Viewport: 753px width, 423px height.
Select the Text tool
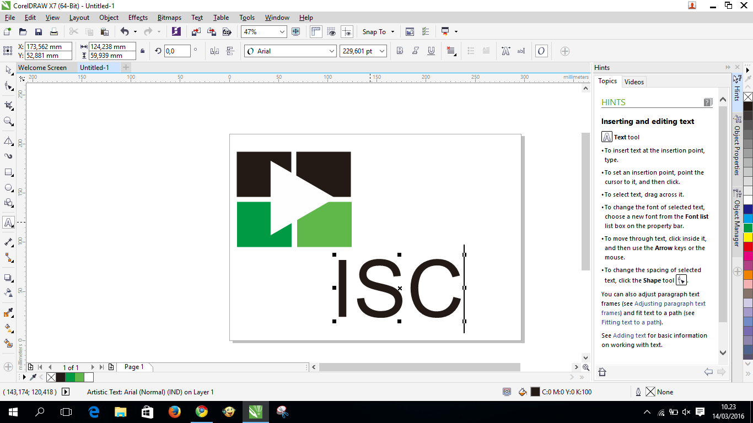pyautogui.click(x=8, y=223)
